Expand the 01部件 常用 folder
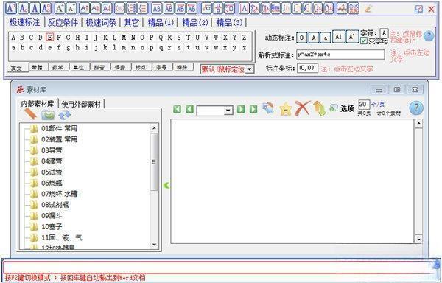Viewport: 442px width, 283px height. tap(59, 128)
